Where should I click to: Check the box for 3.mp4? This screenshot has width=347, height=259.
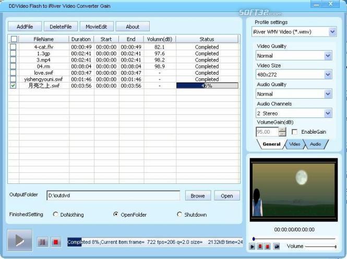pyautogui.click(x=13, y=60)
